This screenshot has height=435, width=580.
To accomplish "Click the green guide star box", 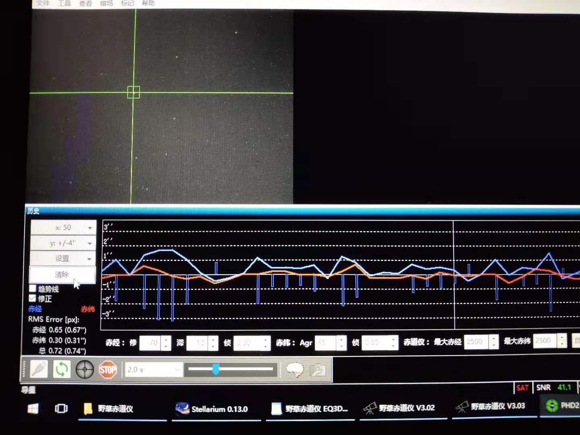I will (x=133, y=92).
